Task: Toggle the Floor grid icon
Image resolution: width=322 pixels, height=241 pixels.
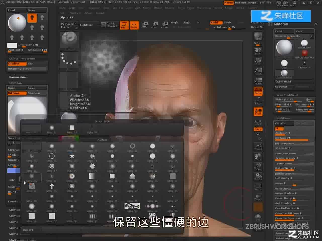Action: (258, 101)
